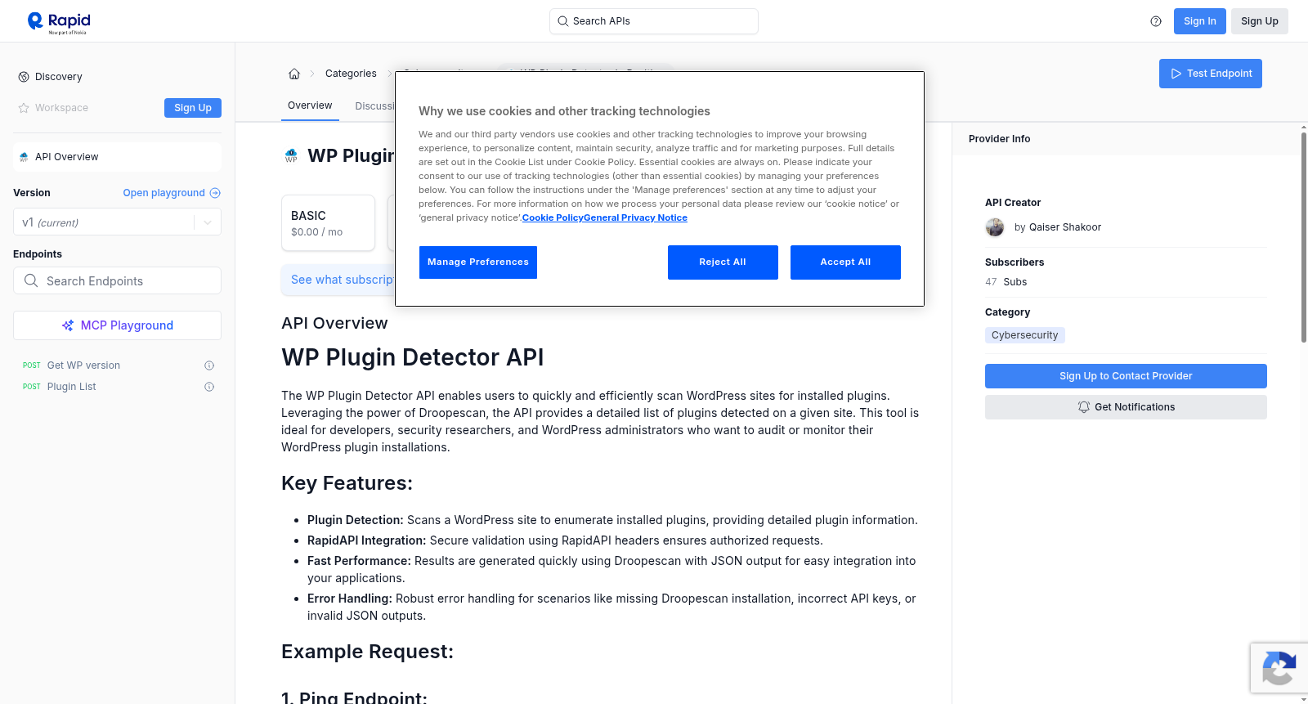The width and height of the screenshot is (1308, 704).
Task: Open the General Privacy Notice link
Action: (x=635, y=217)
